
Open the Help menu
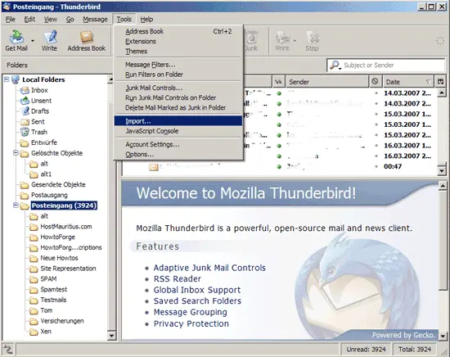(x=146, y=20)
